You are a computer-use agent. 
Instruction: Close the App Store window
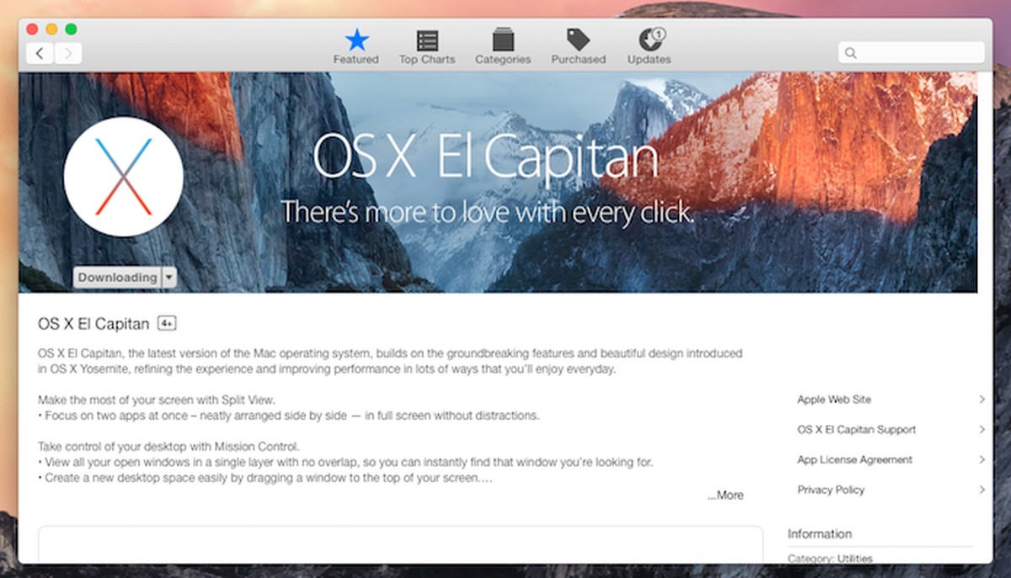tap(33, 29)
